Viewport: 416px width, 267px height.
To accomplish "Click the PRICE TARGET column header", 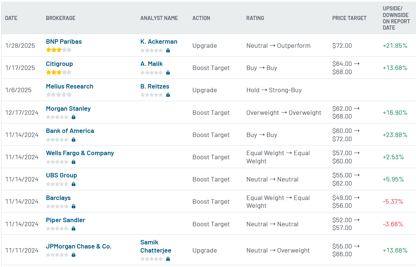I will point(349,18).
